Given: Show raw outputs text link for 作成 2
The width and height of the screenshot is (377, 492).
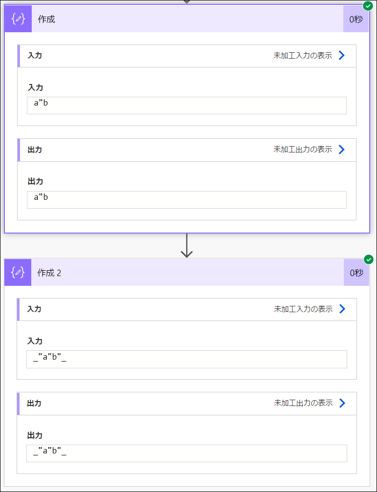Looking at the screenshot, I should (303, 403).
